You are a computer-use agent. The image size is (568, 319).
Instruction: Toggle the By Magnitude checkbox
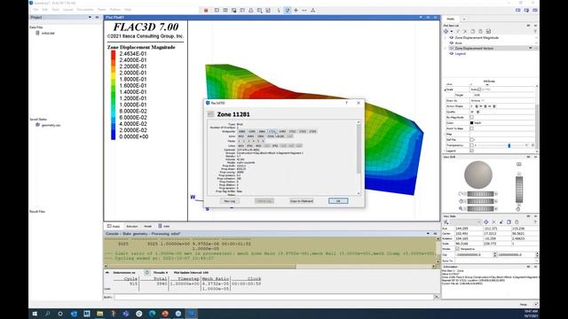(x=471, y=117)
